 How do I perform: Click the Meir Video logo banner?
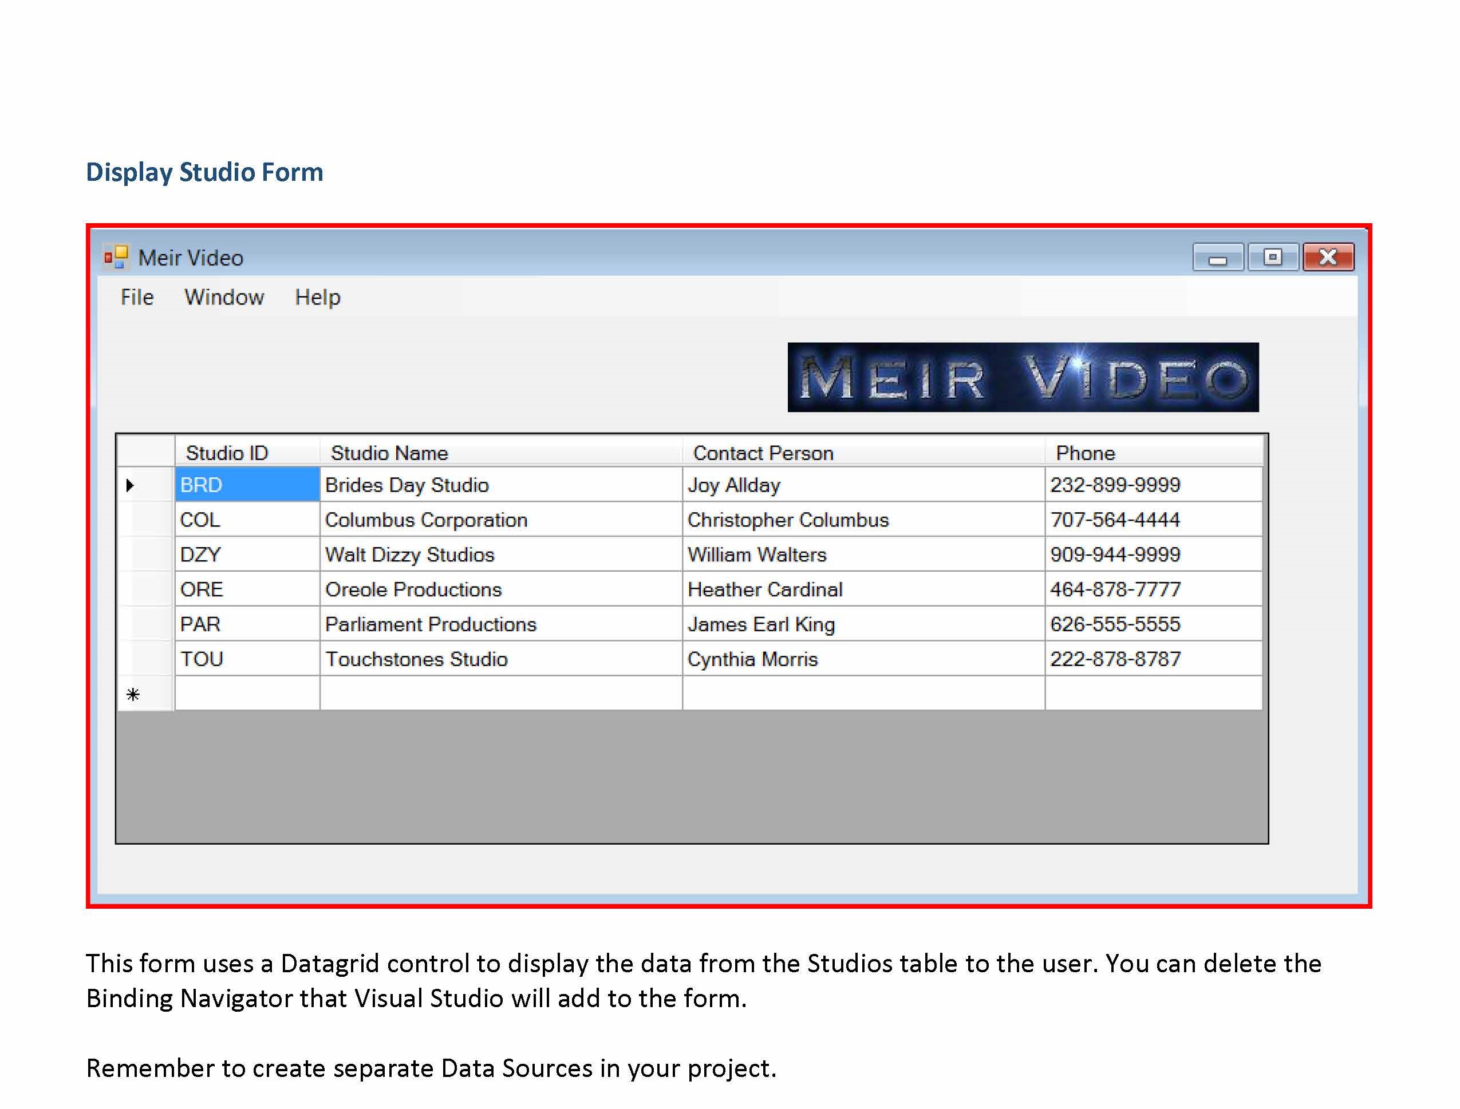(1022, 377)
